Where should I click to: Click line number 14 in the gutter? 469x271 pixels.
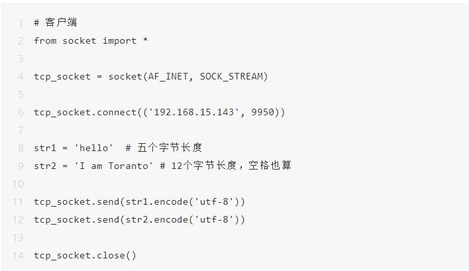point(18,255)
